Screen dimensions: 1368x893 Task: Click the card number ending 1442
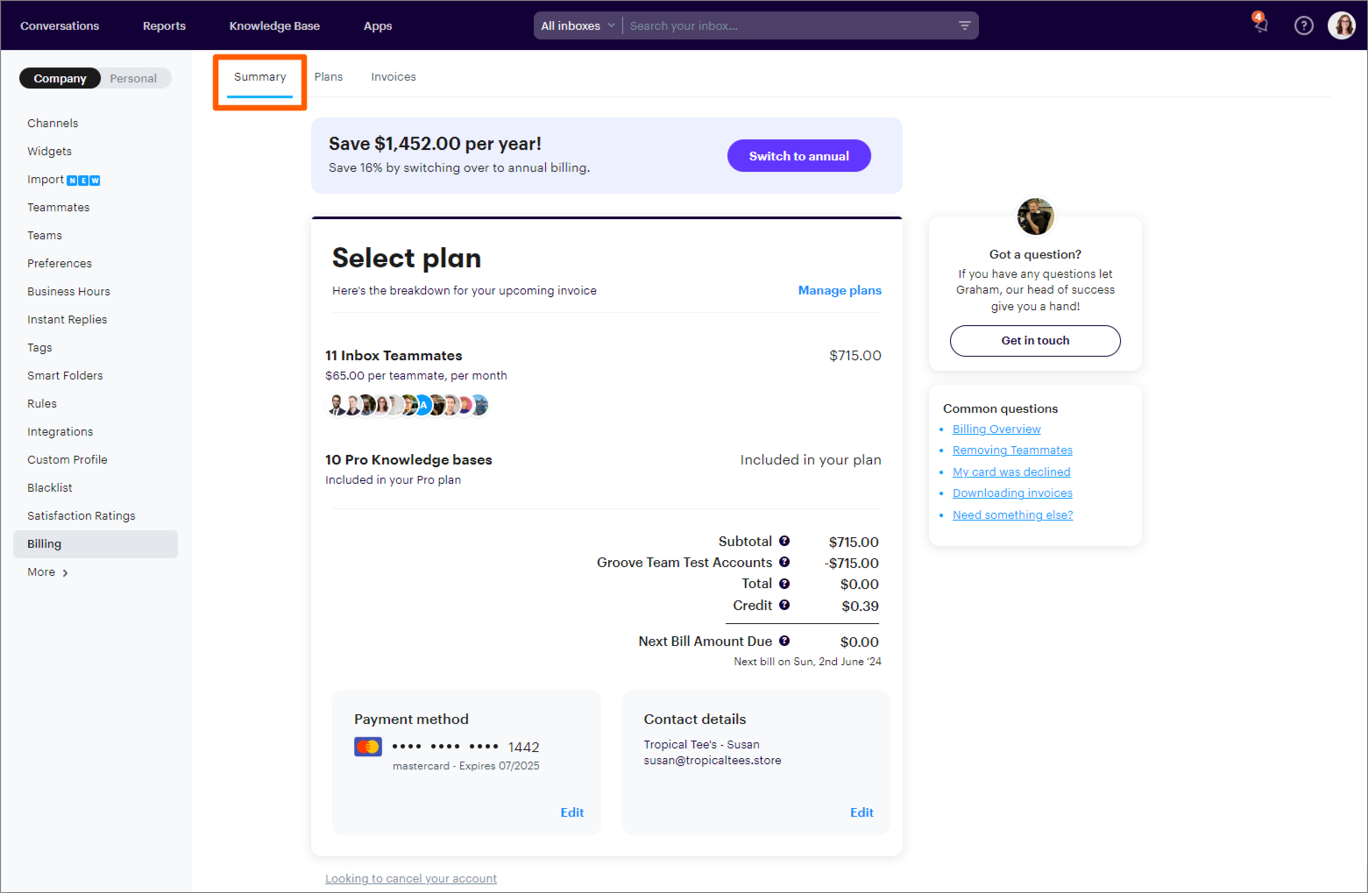pos(465,747)
